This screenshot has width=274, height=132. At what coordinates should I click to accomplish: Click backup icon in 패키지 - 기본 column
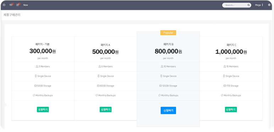pyautogui.click(x=34, y=96)
